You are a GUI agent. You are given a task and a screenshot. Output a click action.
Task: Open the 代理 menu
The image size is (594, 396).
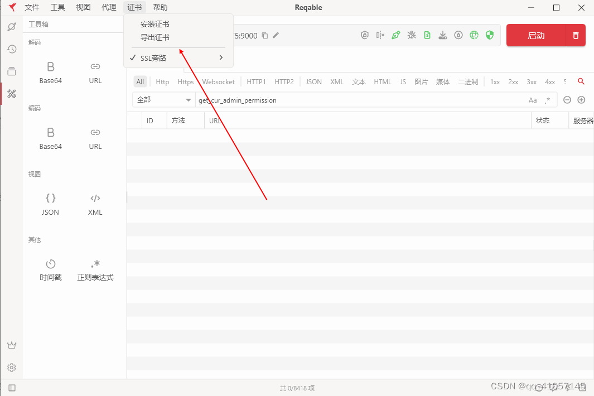[109, 7]
